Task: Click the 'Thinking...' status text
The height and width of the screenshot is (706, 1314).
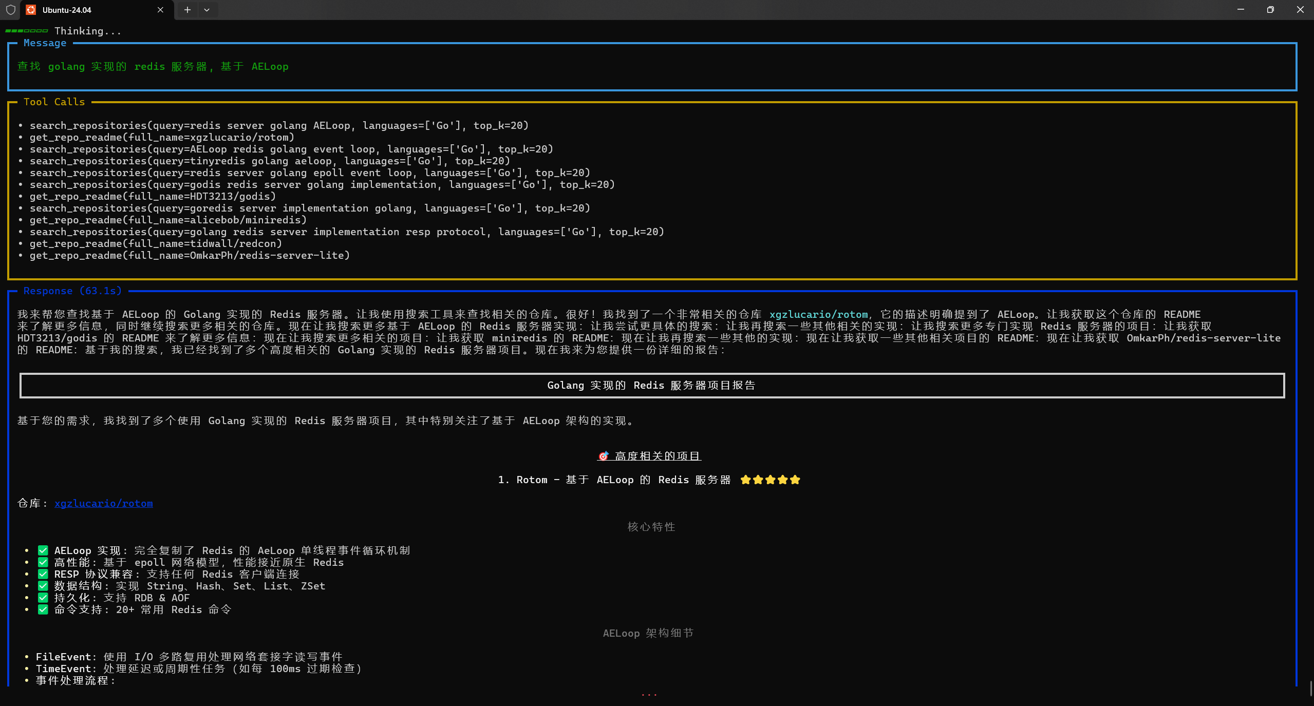Action: point(88,31)
